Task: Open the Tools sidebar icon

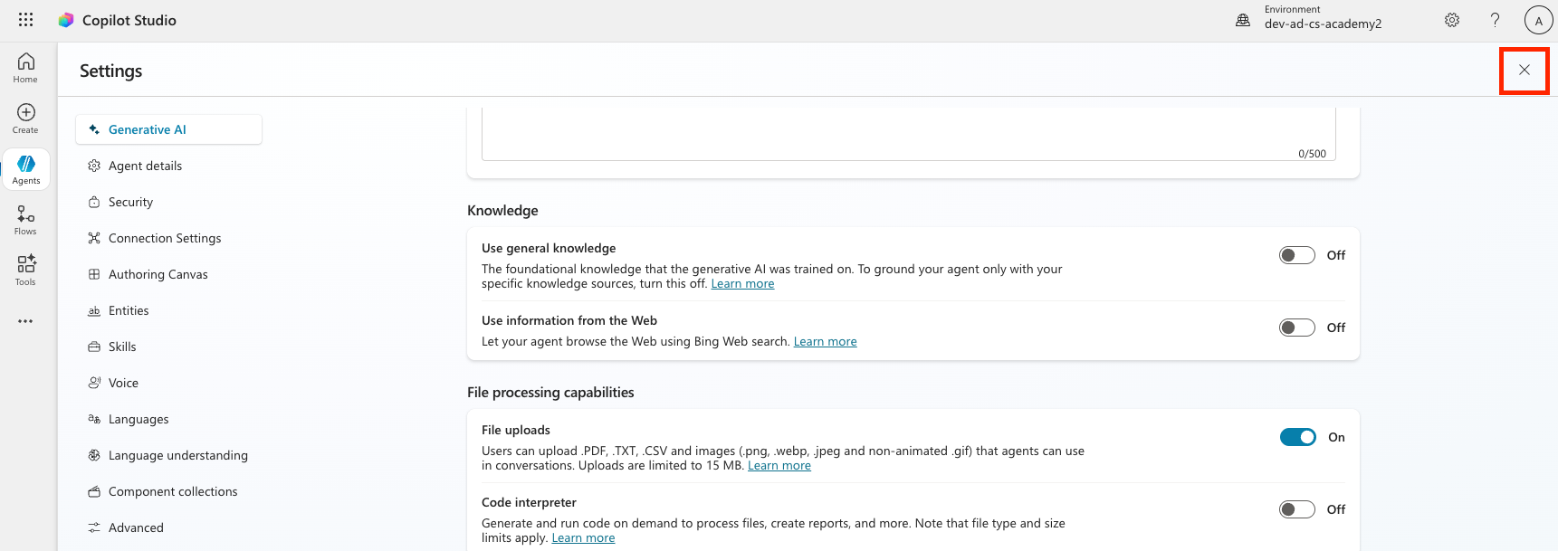Action: 25,271
